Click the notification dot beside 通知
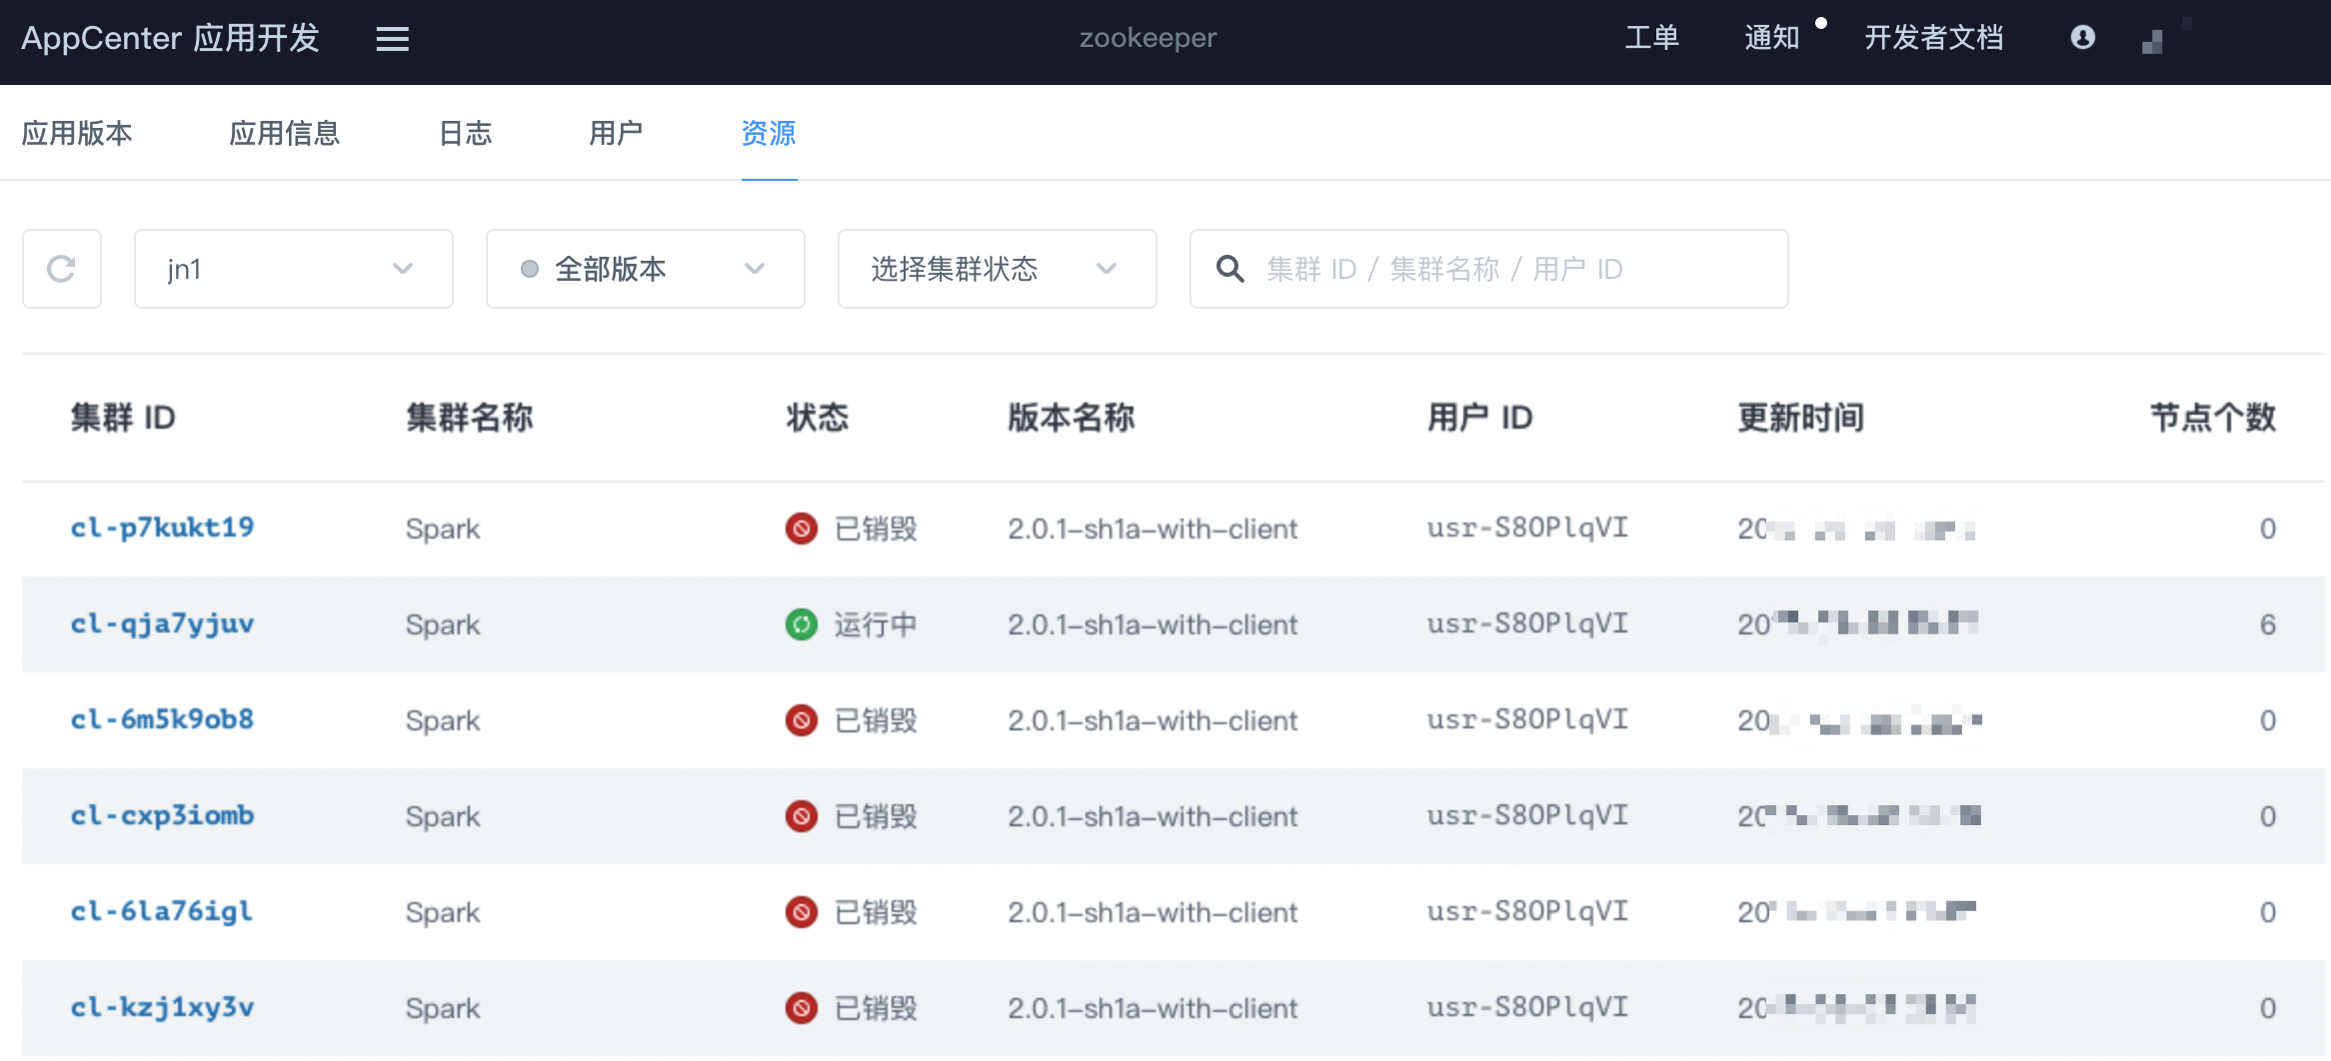 tap(1821, 23)
